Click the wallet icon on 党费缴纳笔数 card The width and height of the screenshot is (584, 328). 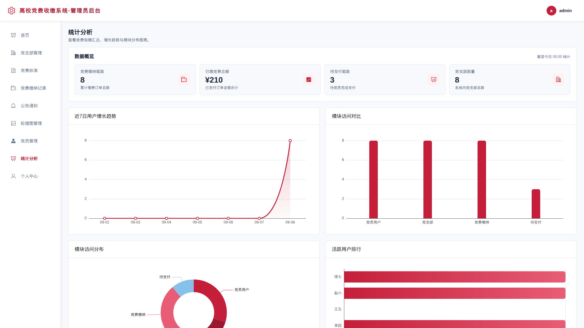pyautogui.click(x=184, y=80)
